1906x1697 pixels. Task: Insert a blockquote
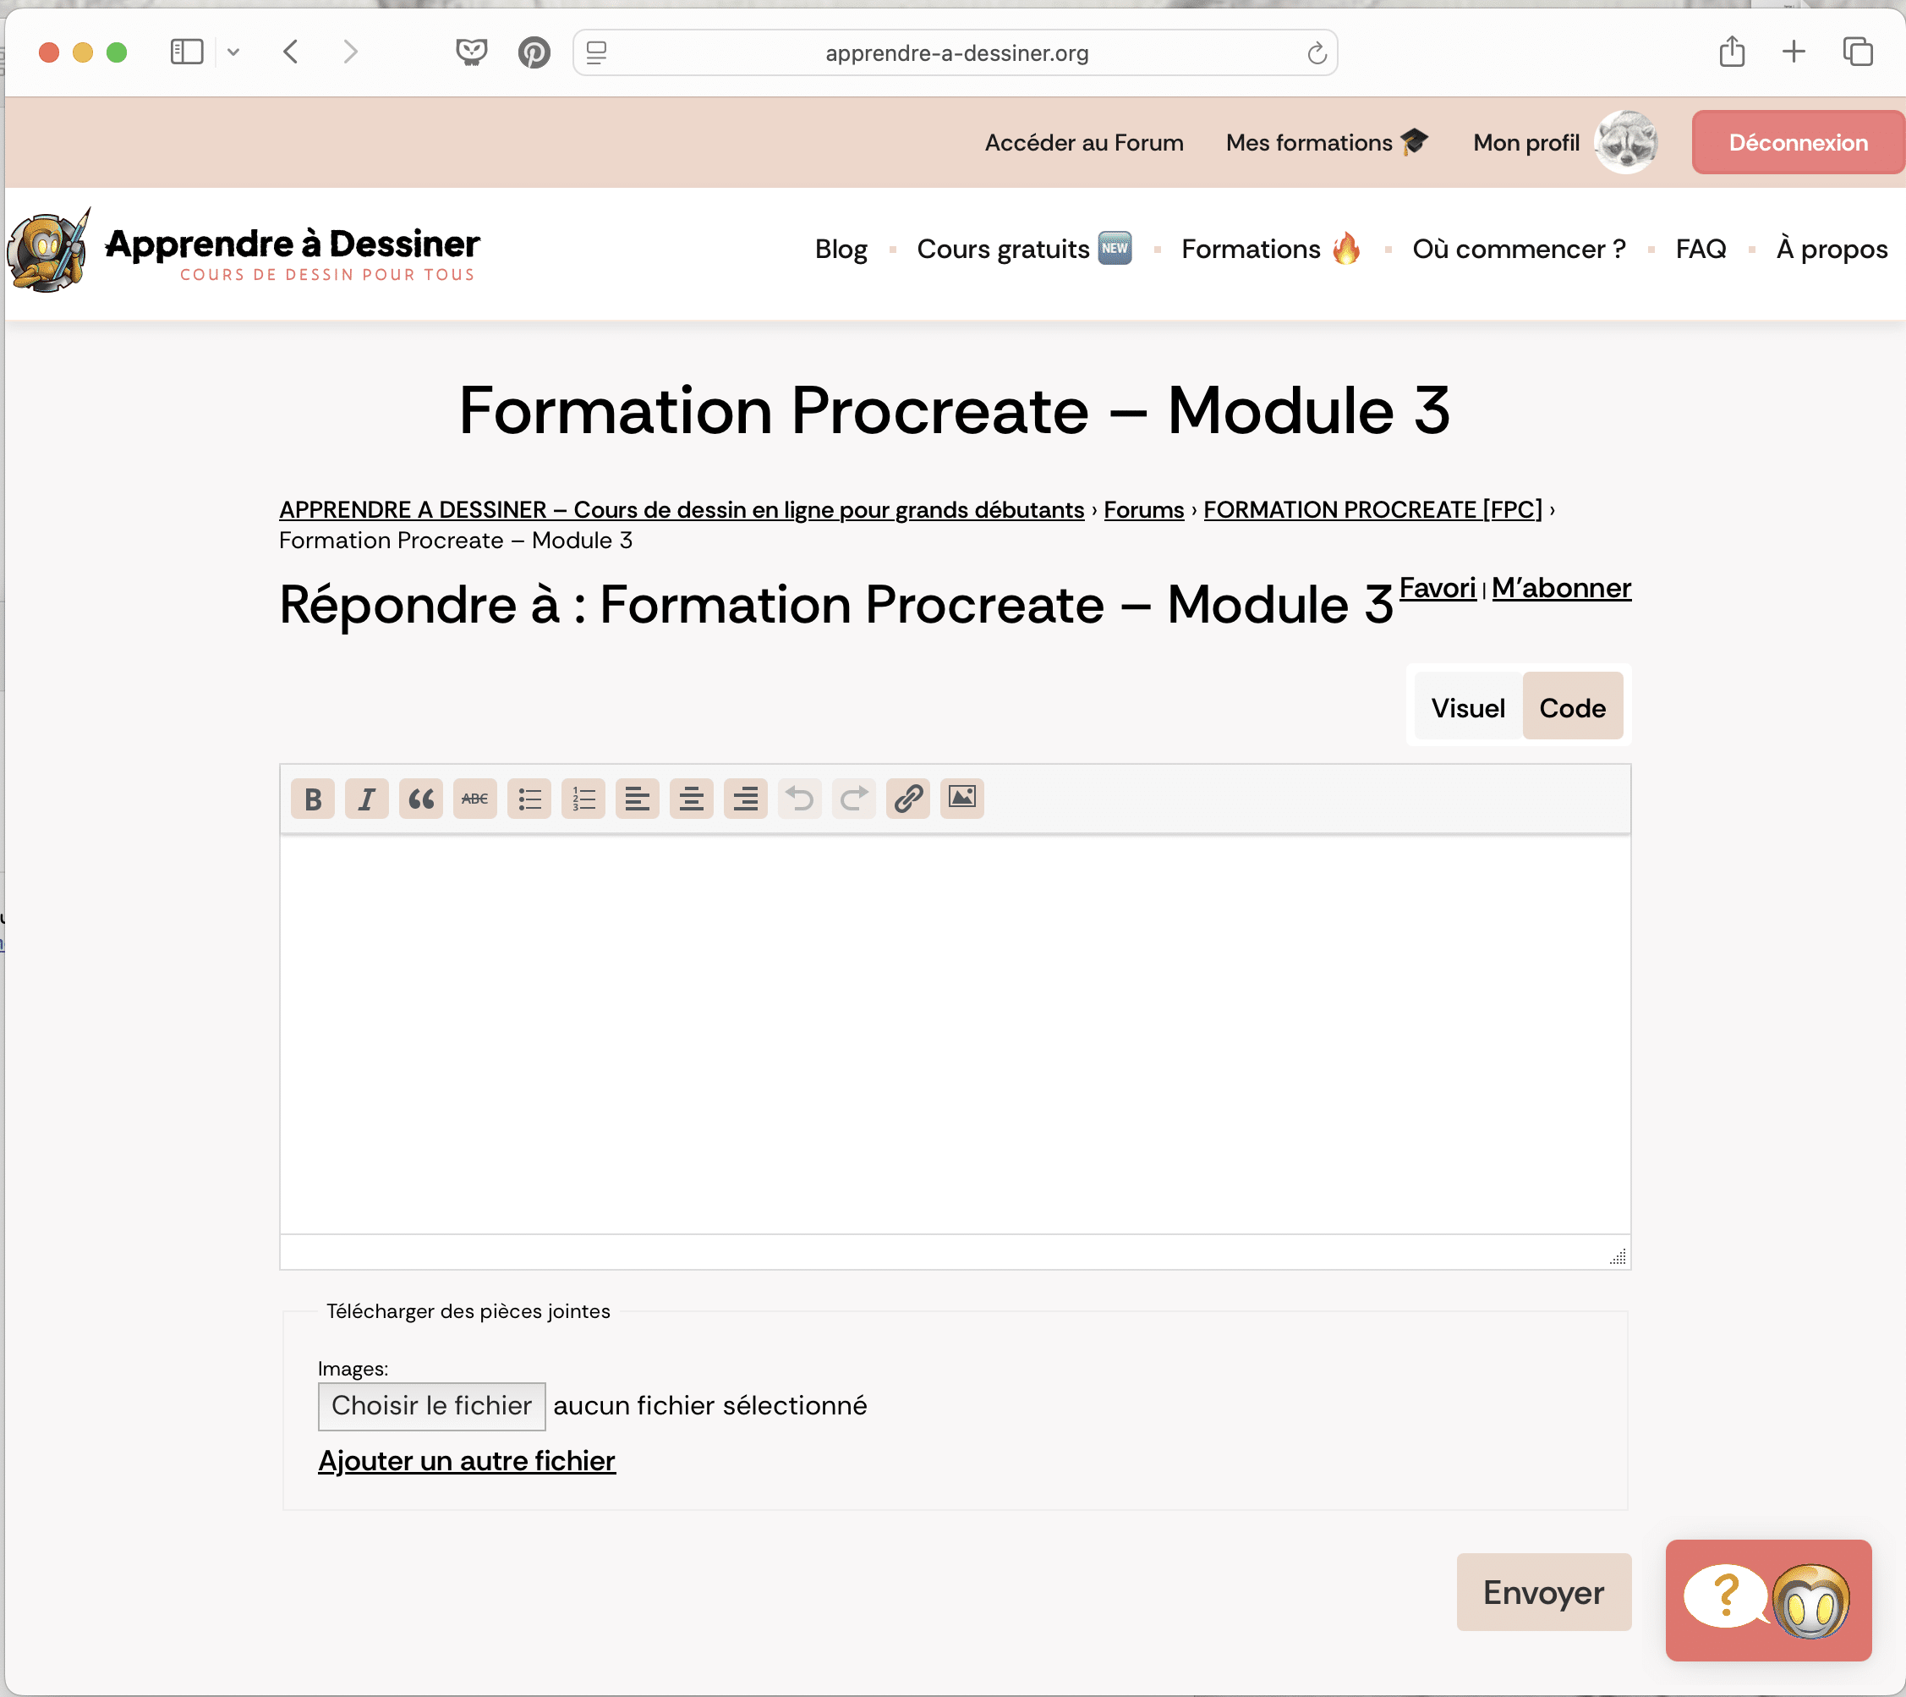(420, 799)
